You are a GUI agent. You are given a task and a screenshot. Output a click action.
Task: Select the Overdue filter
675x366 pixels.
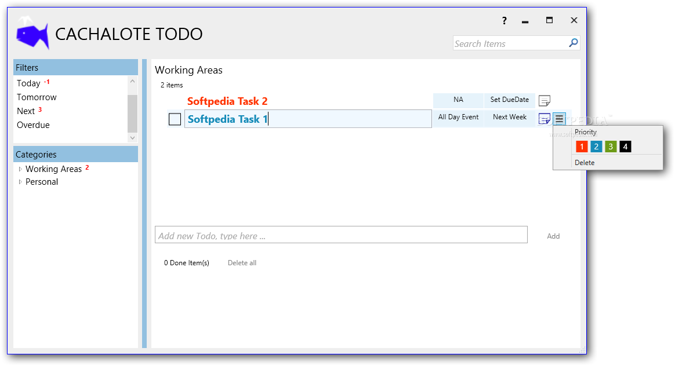pos(33,125)
